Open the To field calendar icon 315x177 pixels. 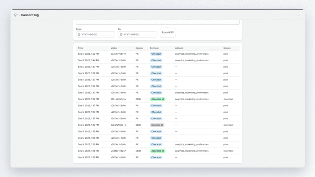tap(121, 35)
